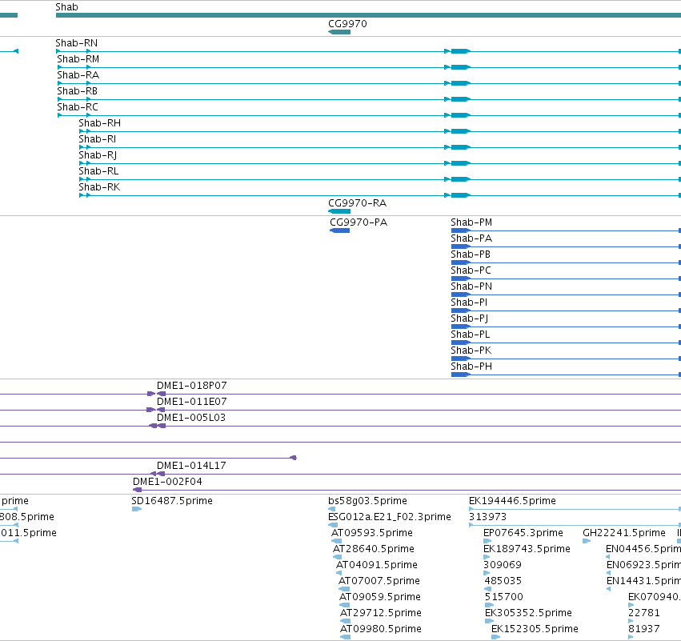The image size is (681, 641).
Task: Click the AT09980.5prime EST label
Action: tap(381, 629)
